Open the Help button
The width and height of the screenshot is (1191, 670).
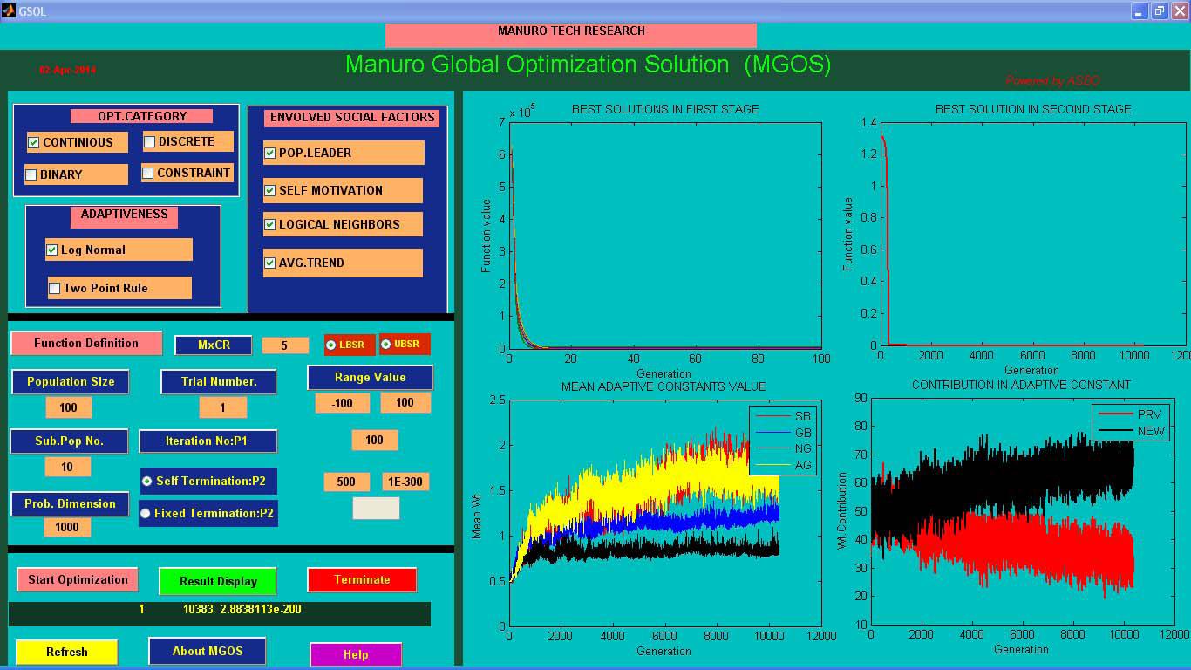click(x=356, y=654)
